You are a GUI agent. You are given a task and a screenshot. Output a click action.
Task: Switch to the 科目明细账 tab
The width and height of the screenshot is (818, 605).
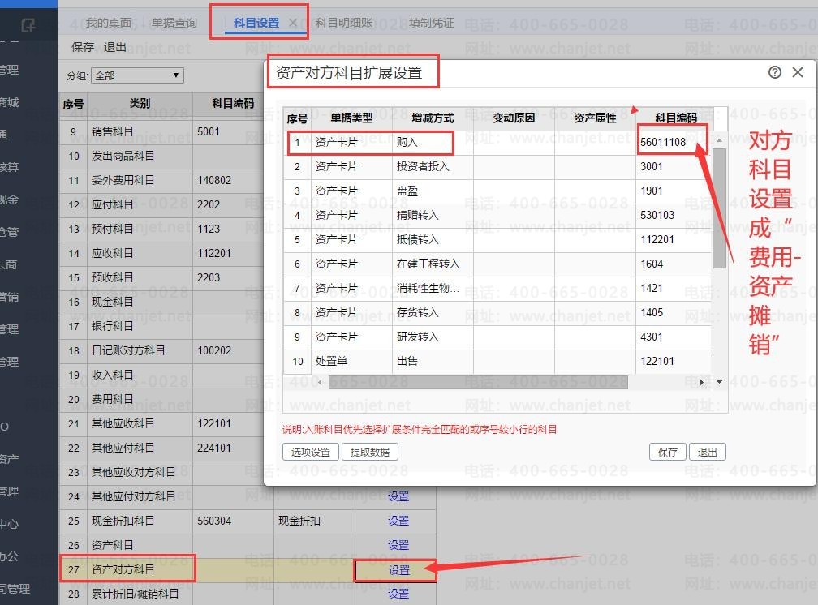pyautogui.click(x=344, y=23)
